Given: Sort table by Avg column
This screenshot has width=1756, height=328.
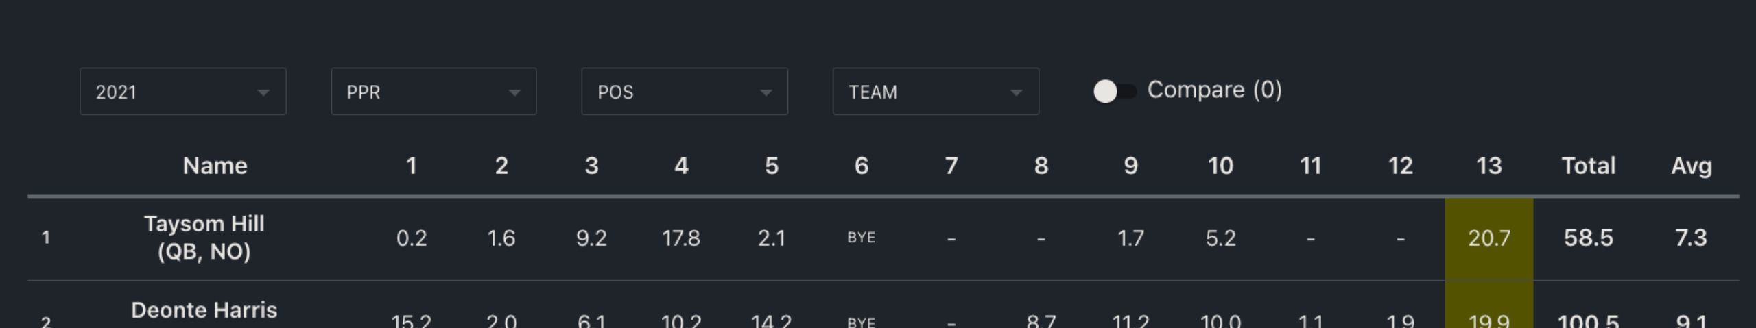Looking at the screenshot, I should 1691,166.
